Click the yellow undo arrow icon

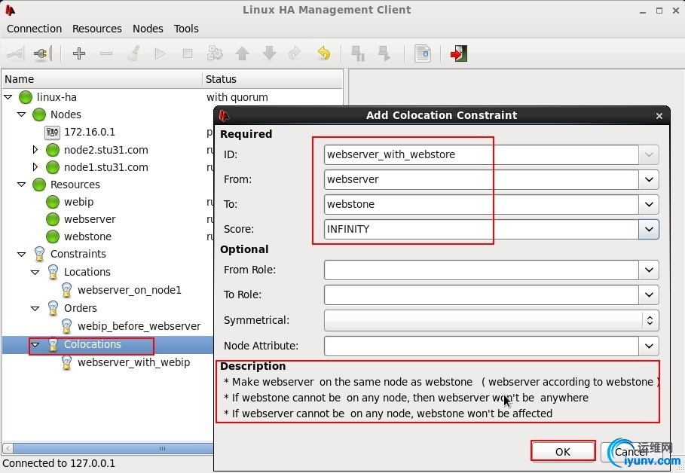click(x=323, y=53)
